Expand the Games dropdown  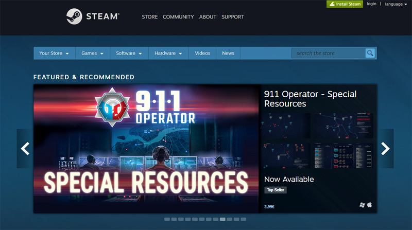point(93,54)
